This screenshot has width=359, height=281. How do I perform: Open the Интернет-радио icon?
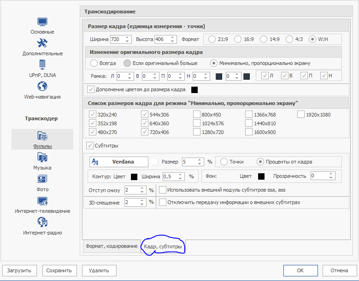tap(42, 222)
